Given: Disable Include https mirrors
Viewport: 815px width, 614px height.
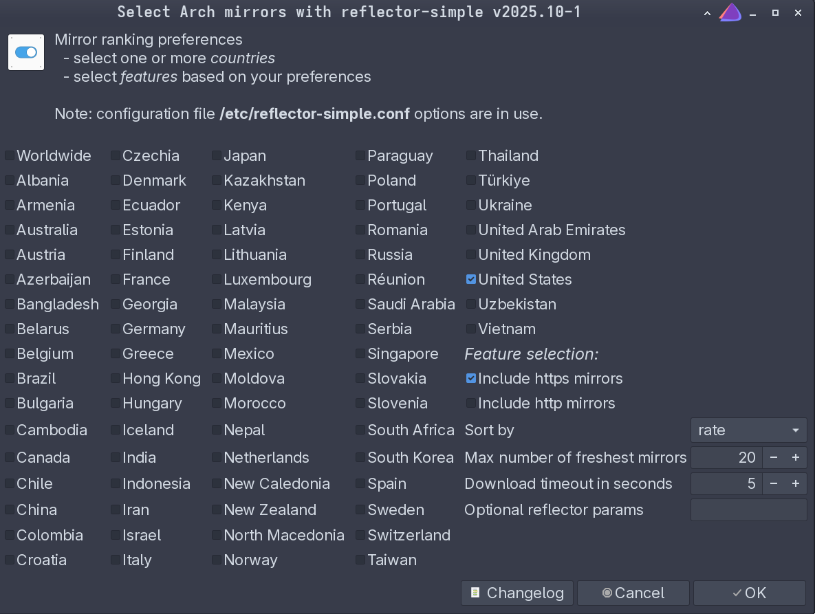Looking at the screenshot, I should pyautogui.click(x=471, y=379).
